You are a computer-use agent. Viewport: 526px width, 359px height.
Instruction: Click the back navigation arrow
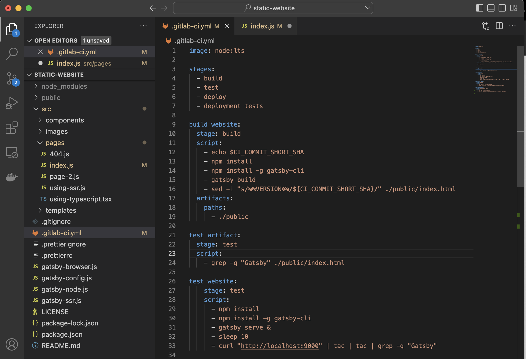point(153,8)
